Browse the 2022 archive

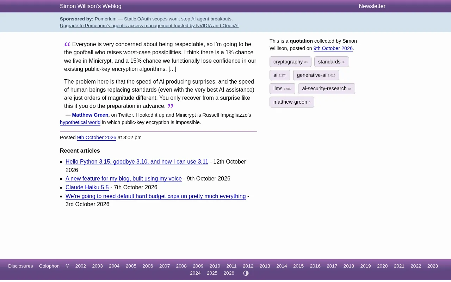(416, 266)
